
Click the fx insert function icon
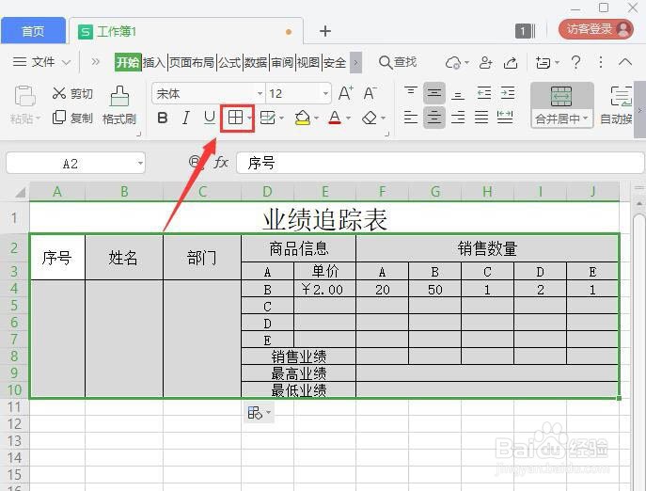(221, 162)
